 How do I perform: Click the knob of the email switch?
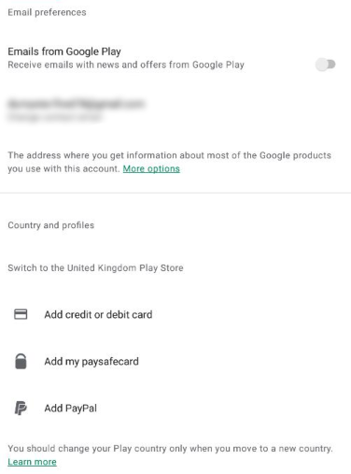tap(322, 65)
